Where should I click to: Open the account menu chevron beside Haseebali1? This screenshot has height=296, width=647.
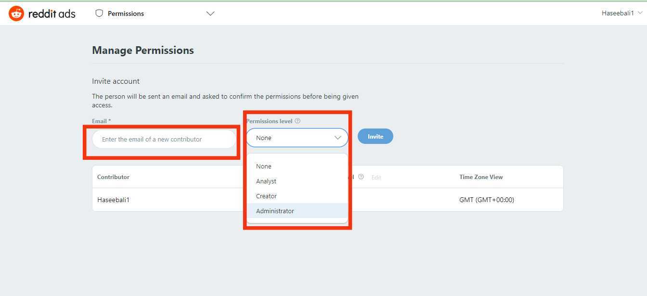click(x=640, y=13)
